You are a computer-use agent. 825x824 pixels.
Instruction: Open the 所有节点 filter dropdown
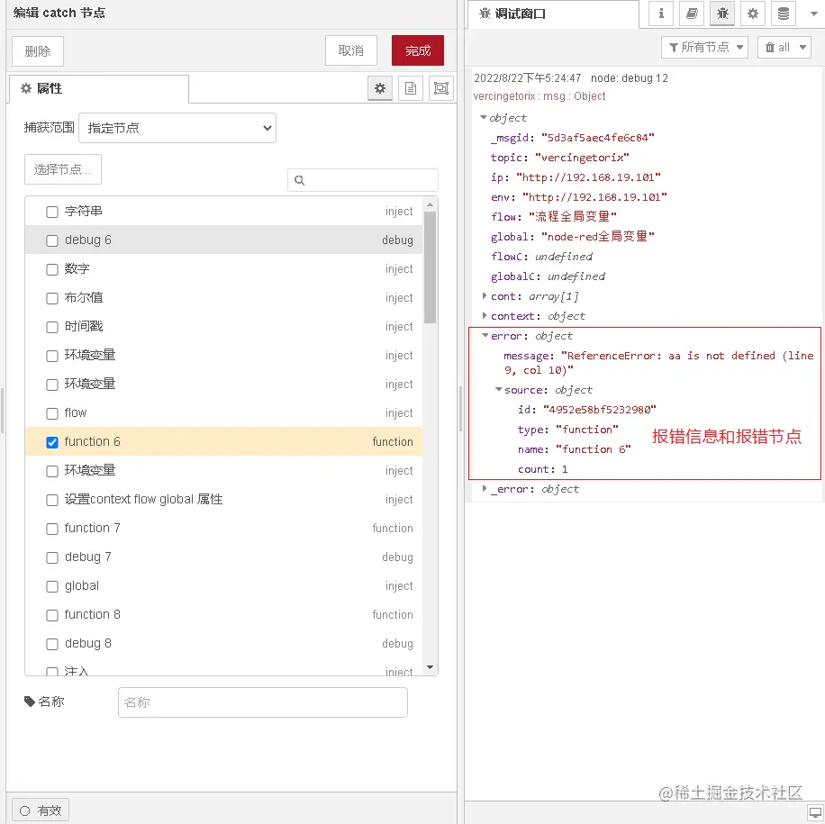(x=704, y=48)
